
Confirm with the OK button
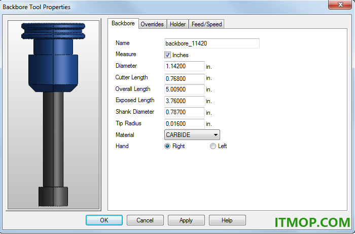pos(104,220)
